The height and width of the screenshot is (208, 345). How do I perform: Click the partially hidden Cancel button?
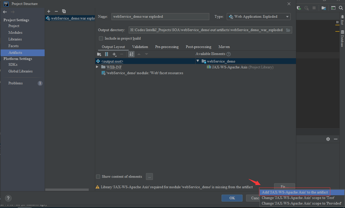(252, 198)
